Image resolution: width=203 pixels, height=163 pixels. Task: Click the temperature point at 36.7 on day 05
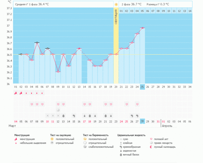(x=37, y=43)
